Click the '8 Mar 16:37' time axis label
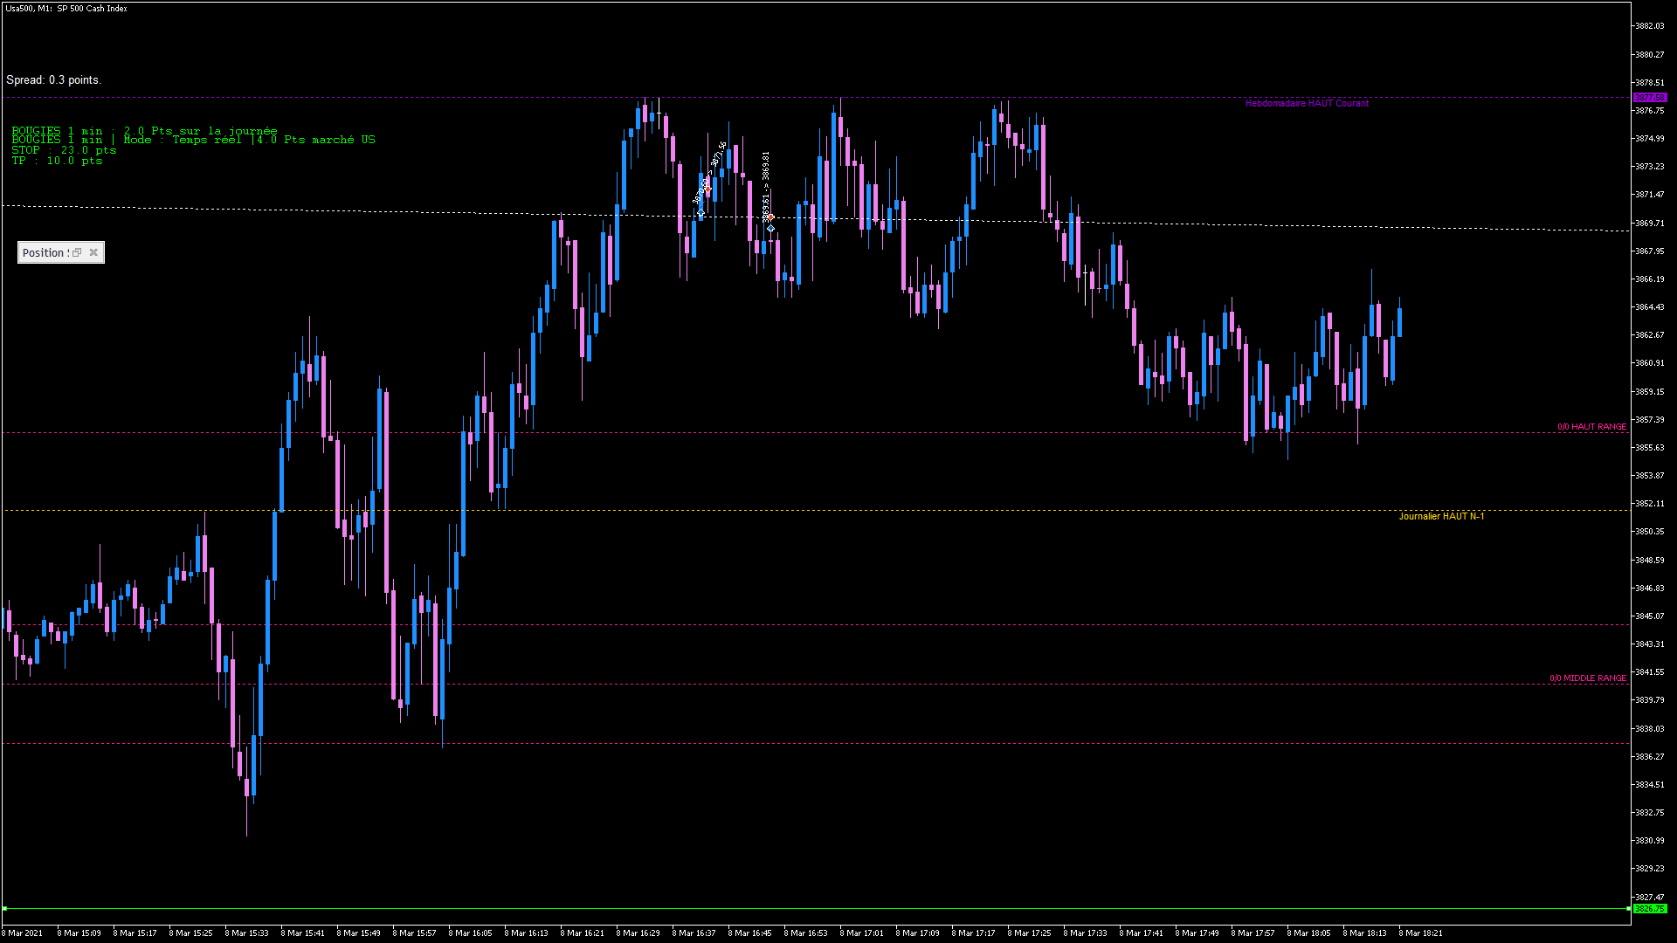This screenshot has width=1677, height=943. 694,933
